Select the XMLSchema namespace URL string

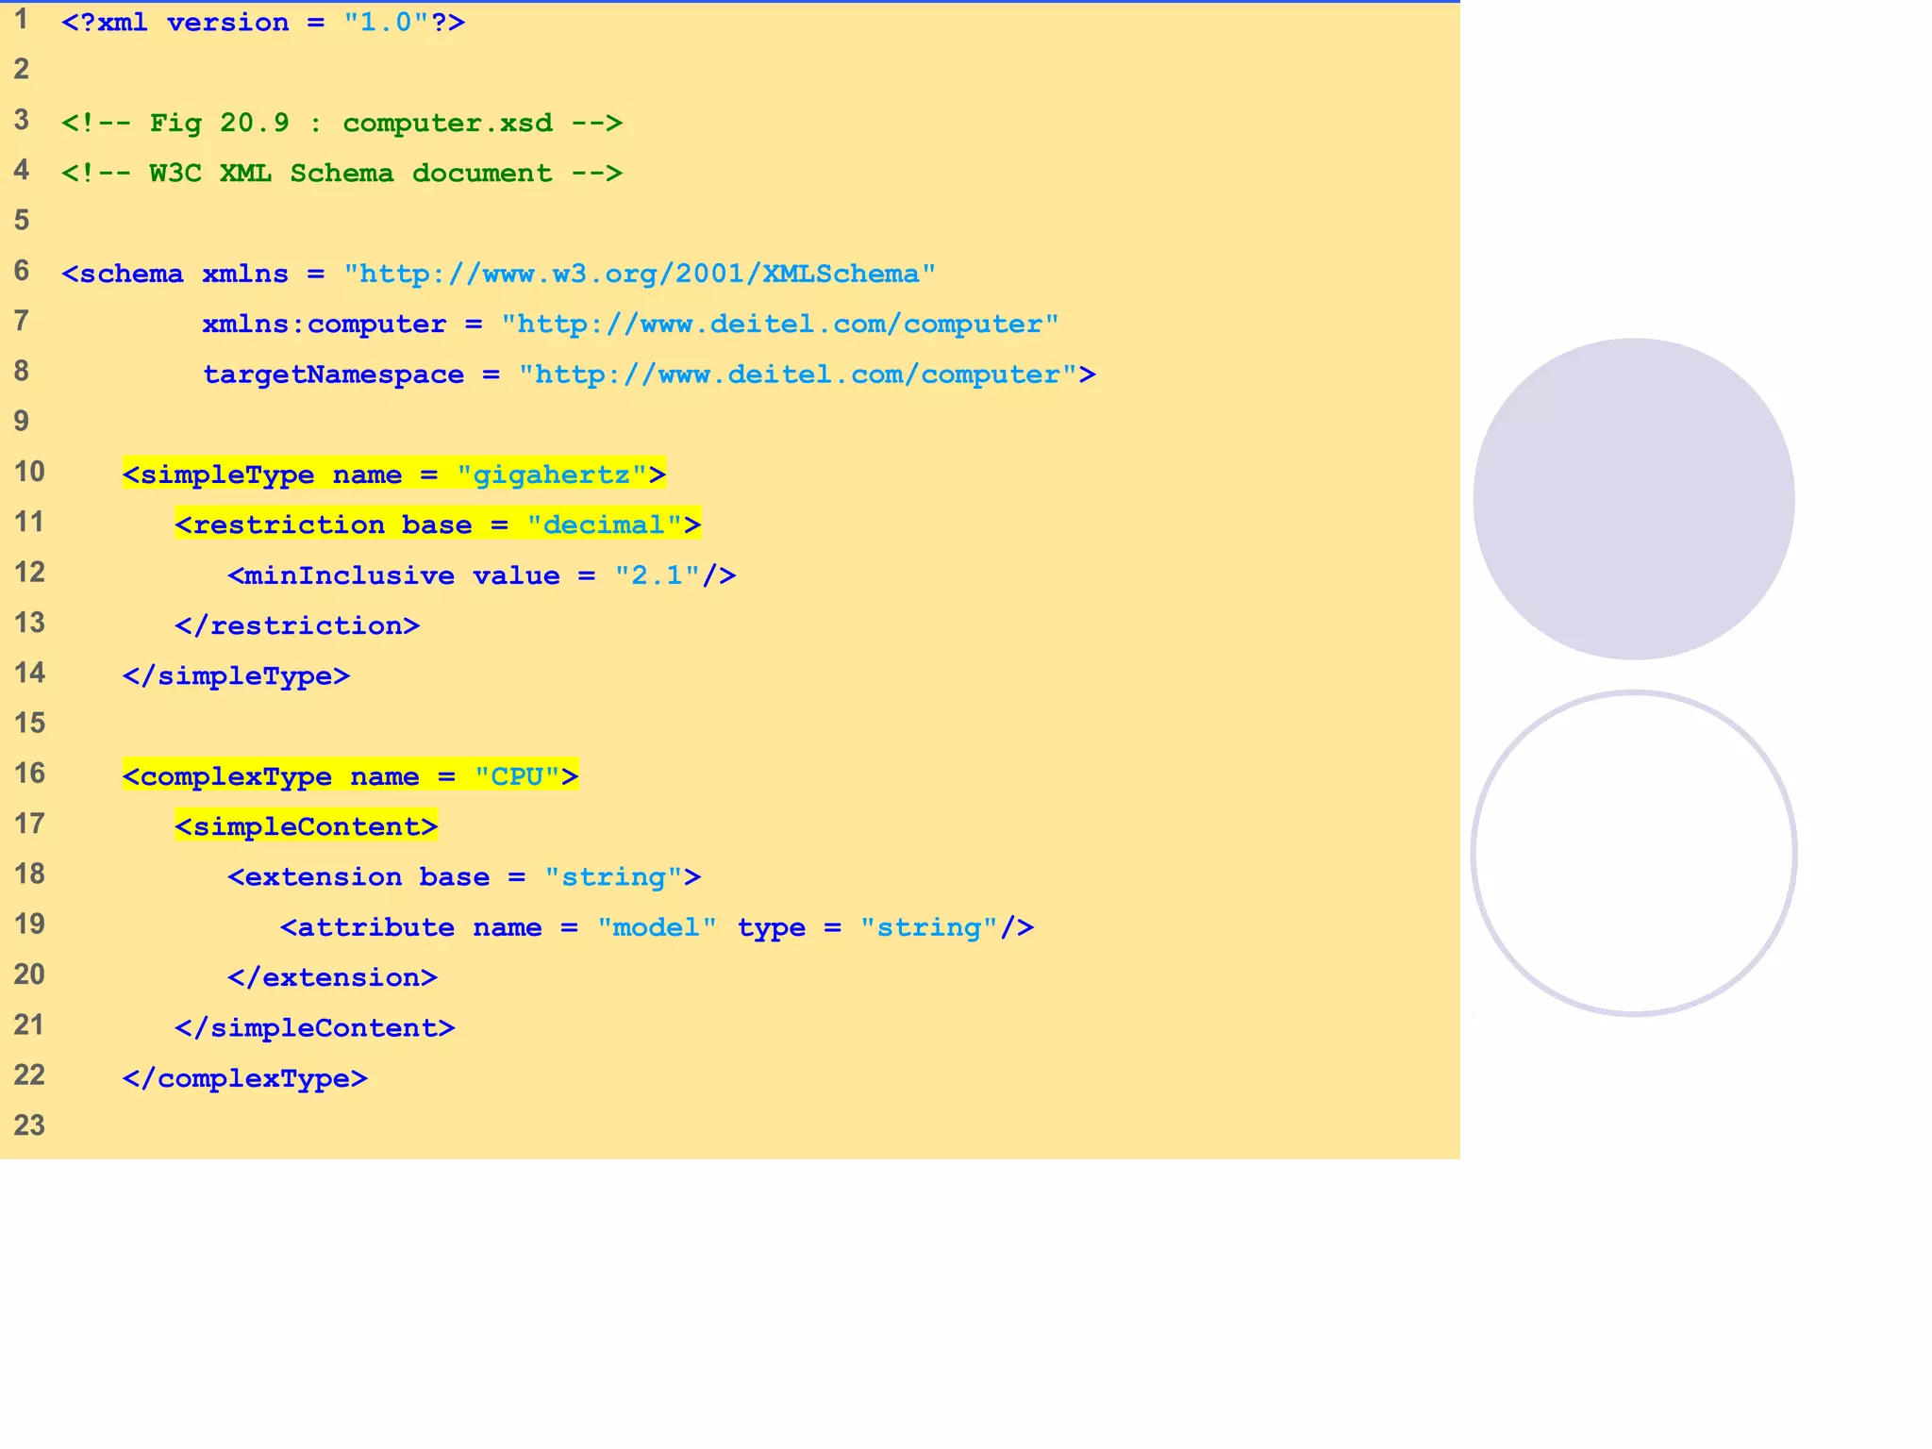click(x=640, y=274)
